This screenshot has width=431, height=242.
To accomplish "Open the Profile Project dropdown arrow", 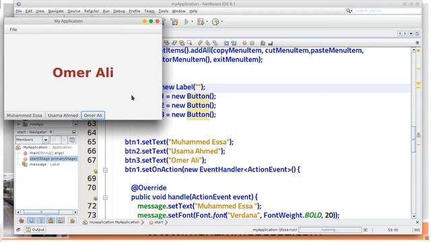I will [x=222, y=22].
